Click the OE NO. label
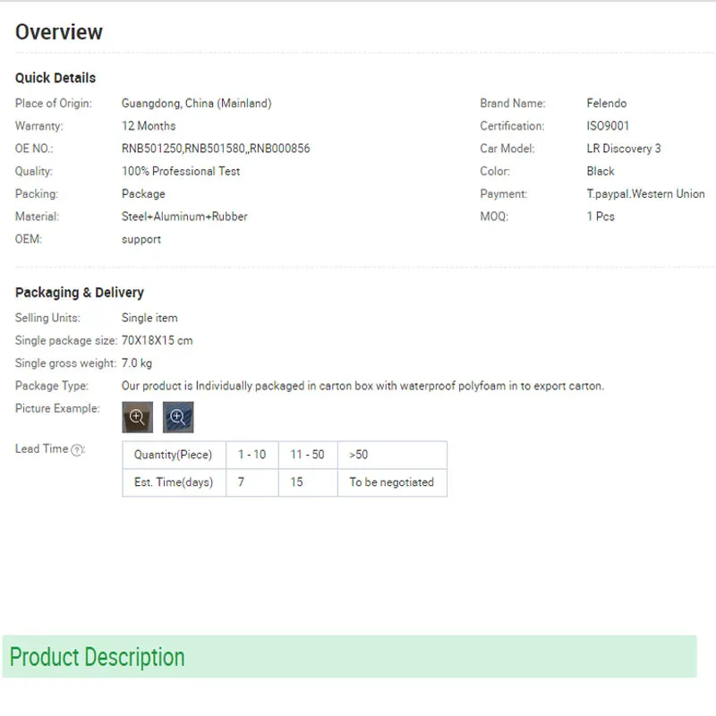Image resolution: width=716 pixels, height=716 pixels. (x=34, y=149)
